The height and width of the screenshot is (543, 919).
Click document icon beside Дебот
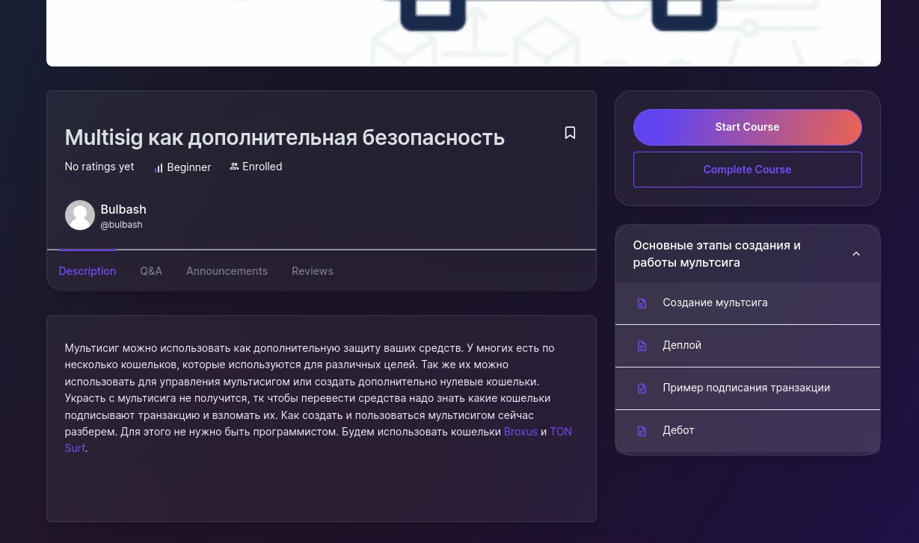642,431
